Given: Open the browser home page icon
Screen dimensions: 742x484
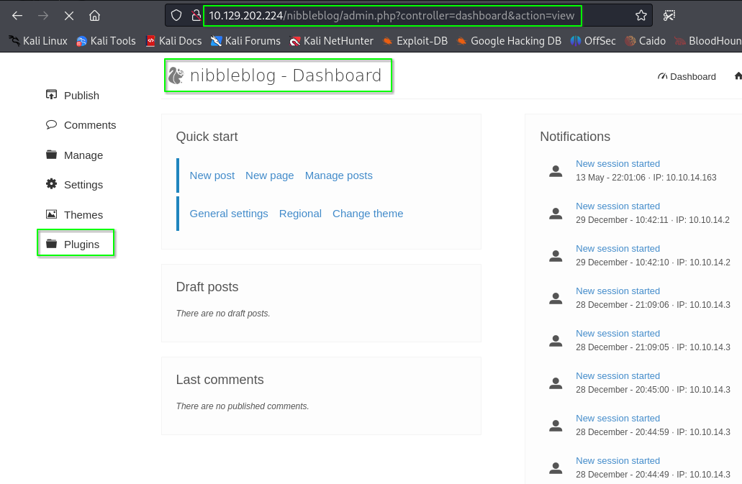Looking at the screenshot, I should 95,16.
